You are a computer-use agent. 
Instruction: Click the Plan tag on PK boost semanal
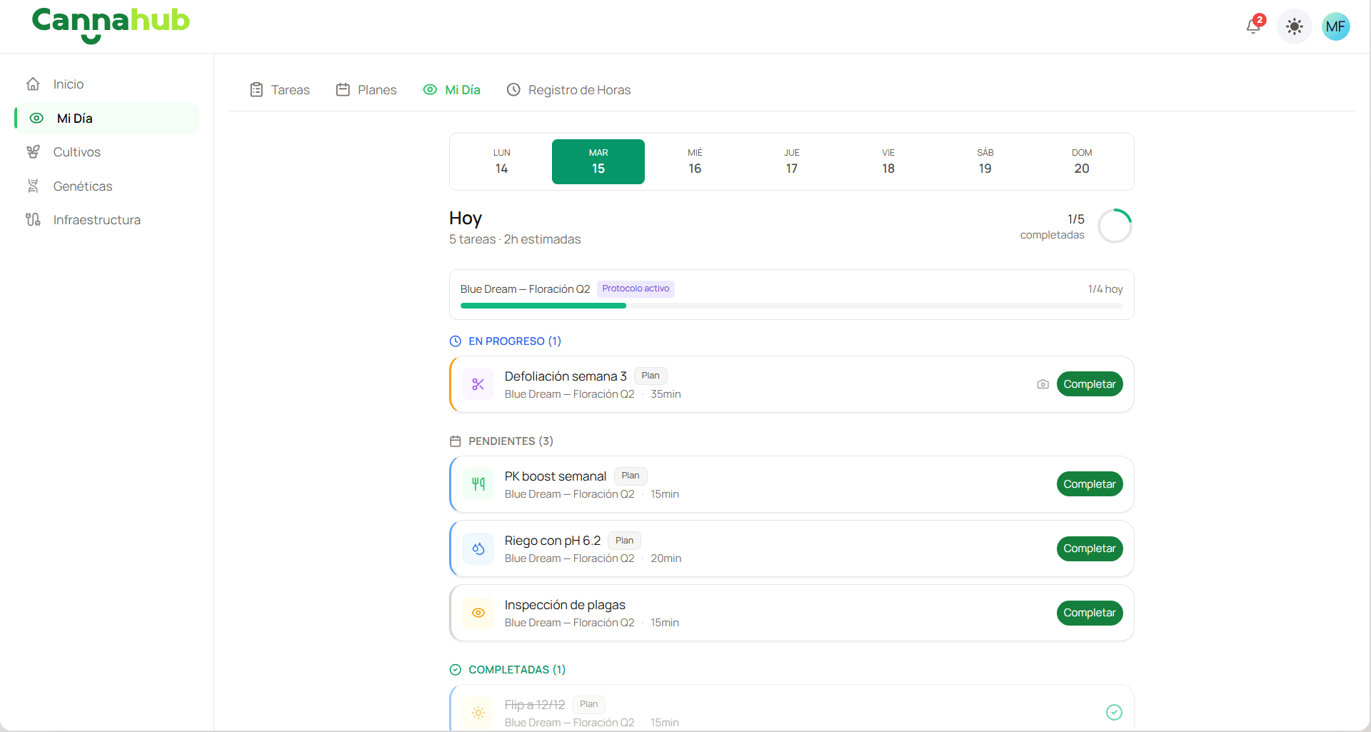pyautogui.click(x=631, y=476)
